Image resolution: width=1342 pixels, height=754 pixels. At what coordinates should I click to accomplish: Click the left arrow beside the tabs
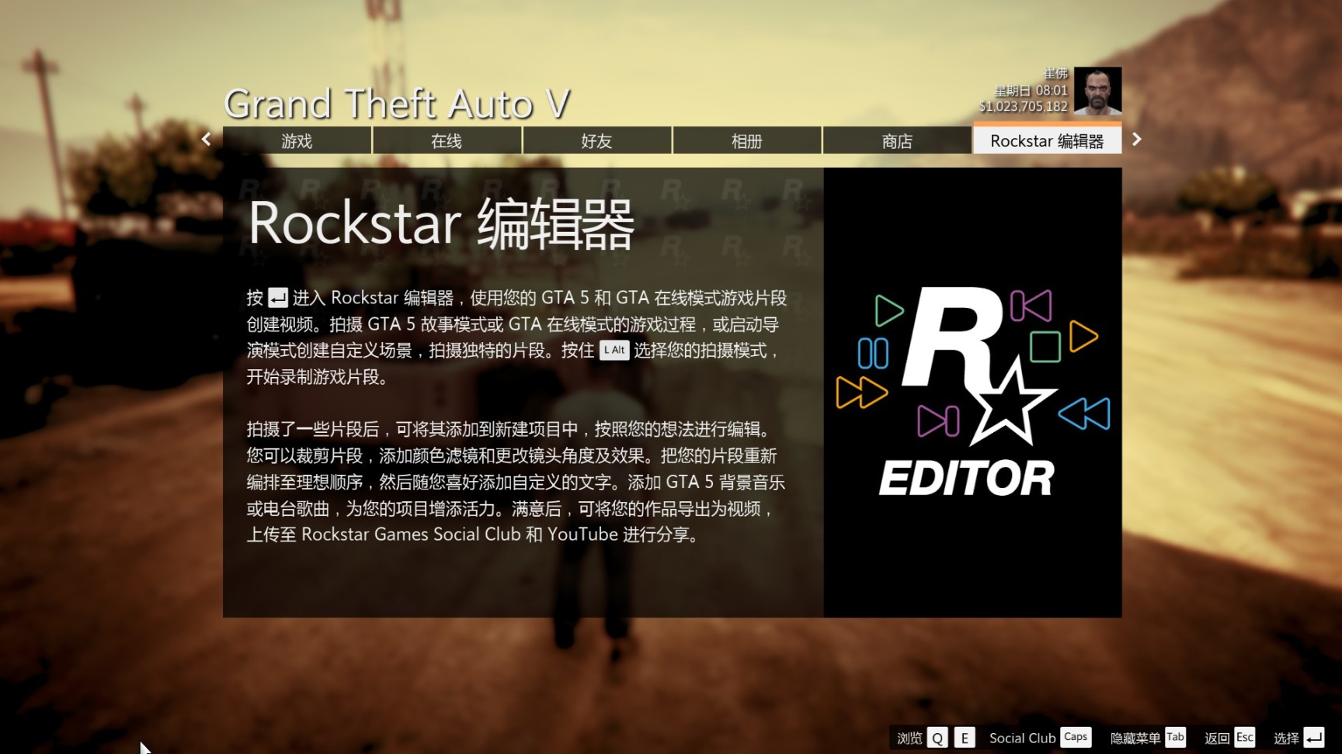pos(206,140)
